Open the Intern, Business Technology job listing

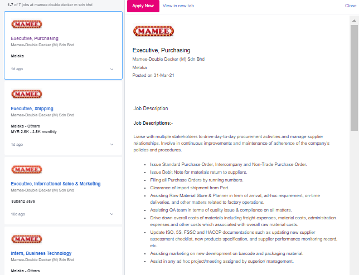(41, 253)
